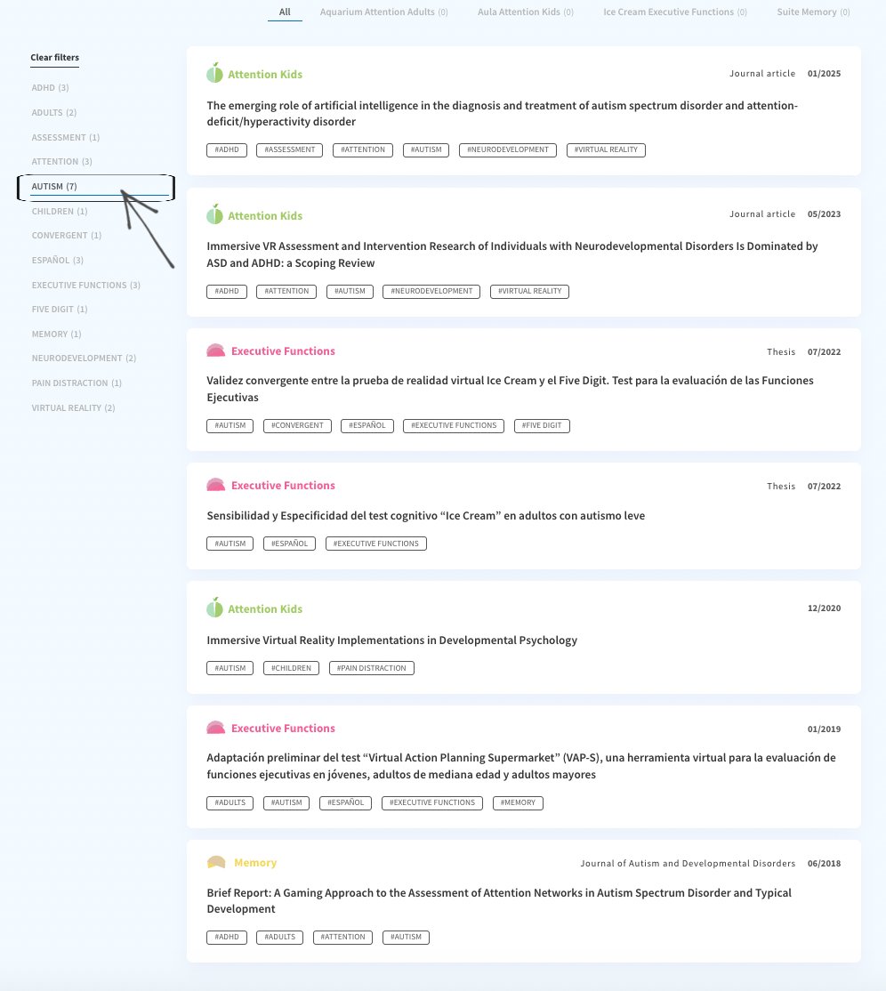Click the apple icon on the 12/2020 Immersive Virtual Reality card
The image size is (886, 991).
(215, 608)
